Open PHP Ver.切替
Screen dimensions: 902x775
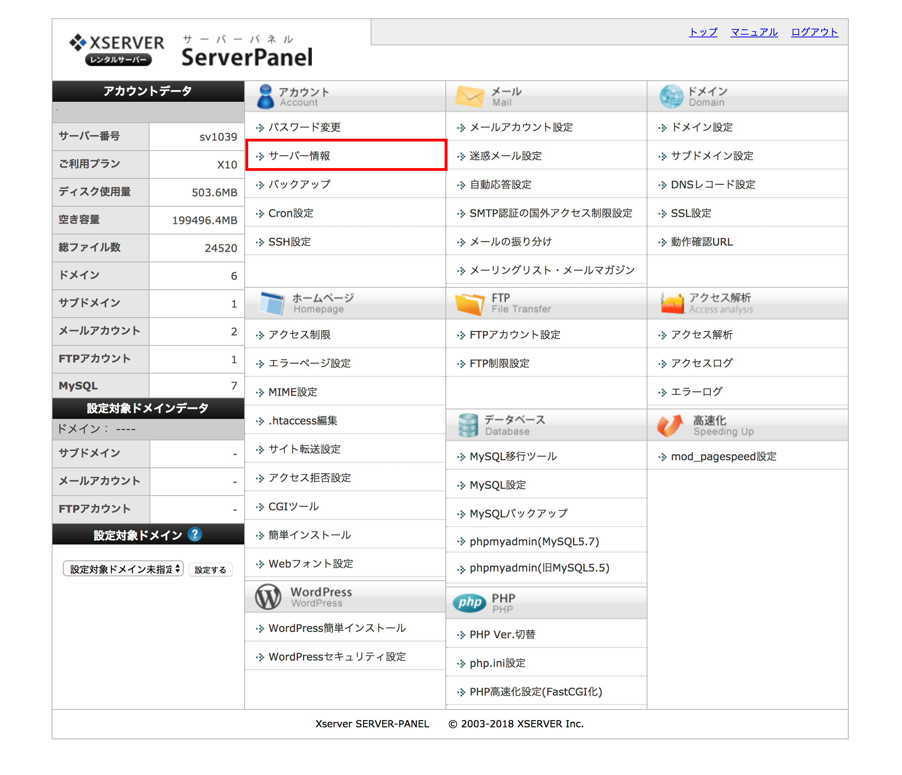click(502, 634)
